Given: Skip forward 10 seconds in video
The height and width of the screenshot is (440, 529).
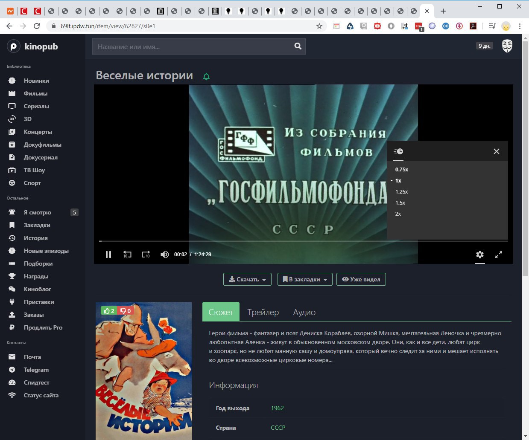Looking at the screenshot, I should (x=146, y=255).
